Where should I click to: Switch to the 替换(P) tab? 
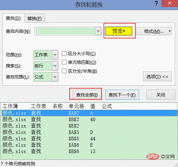[x=34, y=19]
